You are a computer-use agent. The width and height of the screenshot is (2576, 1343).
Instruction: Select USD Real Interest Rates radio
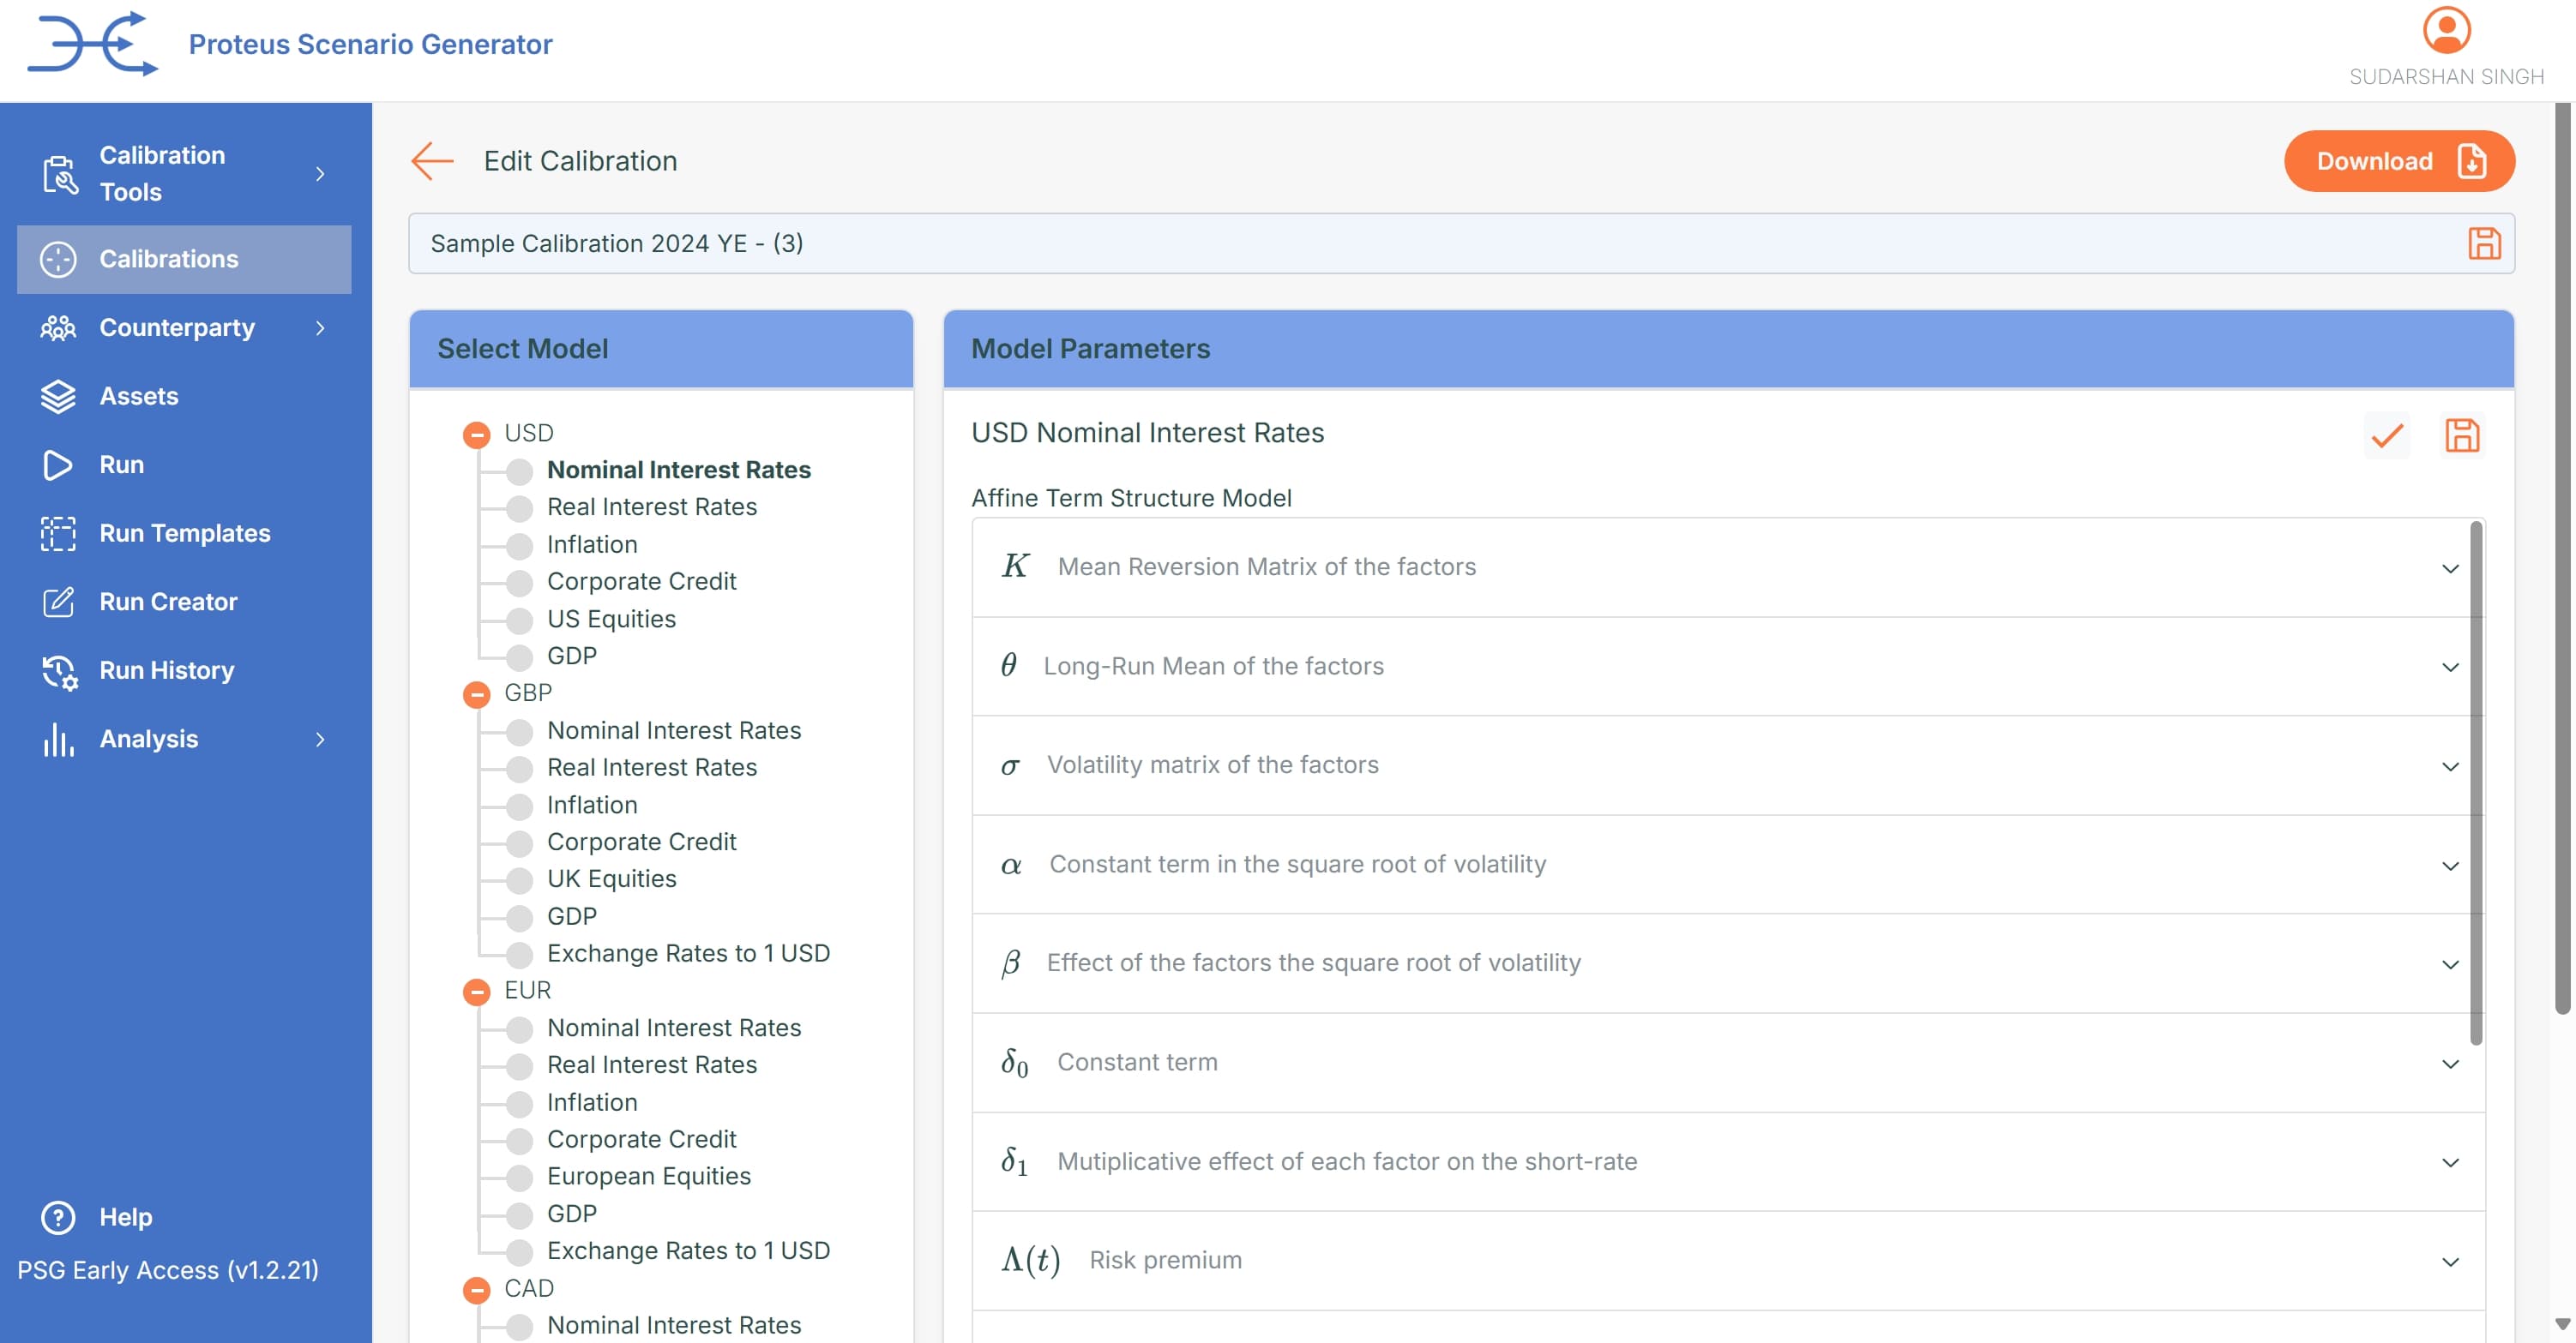tap(519, 507)
